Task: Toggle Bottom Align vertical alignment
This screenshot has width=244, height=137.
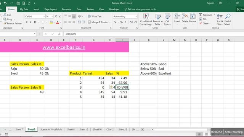Action: point(74,16)
